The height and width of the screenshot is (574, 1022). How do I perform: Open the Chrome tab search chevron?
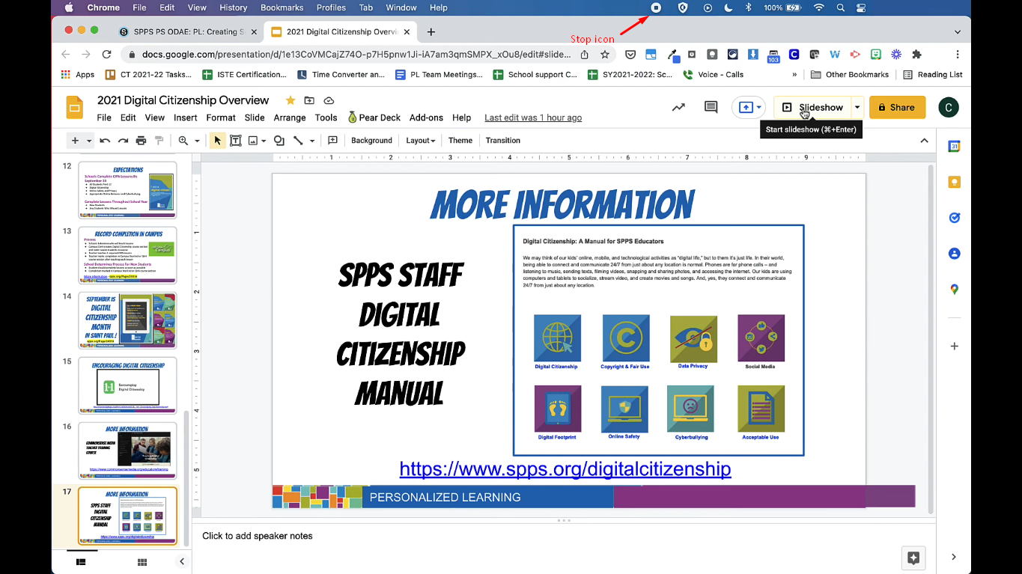point(958,32)
